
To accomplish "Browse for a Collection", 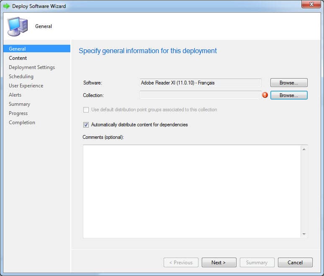I will [x=289, y=95].
